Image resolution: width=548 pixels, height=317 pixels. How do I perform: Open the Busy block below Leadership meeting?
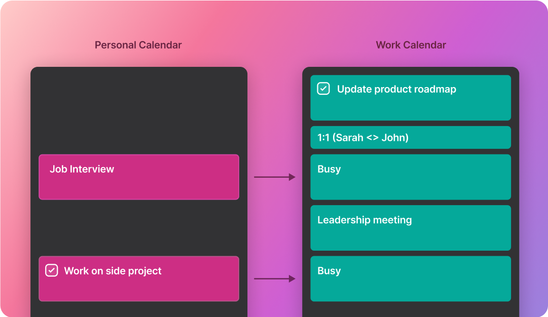tap(411, 279)
